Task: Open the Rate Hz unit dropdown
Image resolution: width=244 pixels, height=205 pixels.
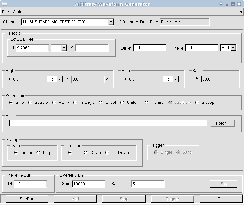Action: click(176, 79)
